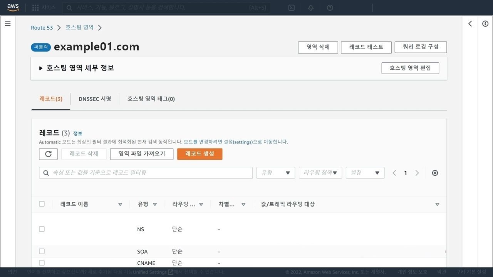Open the left navigation hamburger menu
The height and width of the screenshot is (277, 493).
pos(8,24)
